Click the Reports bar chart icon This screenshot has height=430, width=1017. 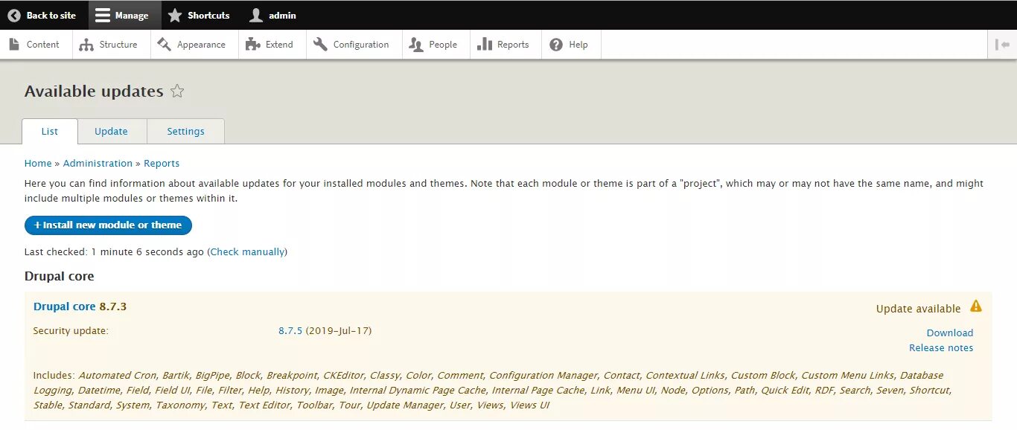[485, 45]
